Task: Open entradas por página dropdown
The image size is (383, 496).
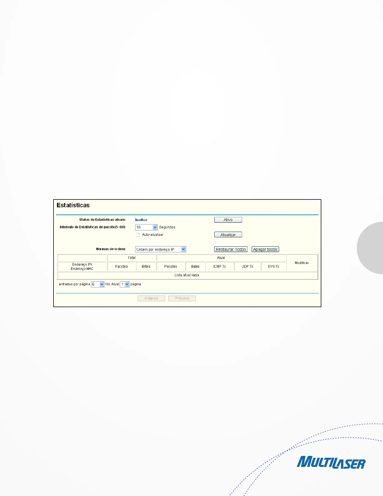Action: 98,284
